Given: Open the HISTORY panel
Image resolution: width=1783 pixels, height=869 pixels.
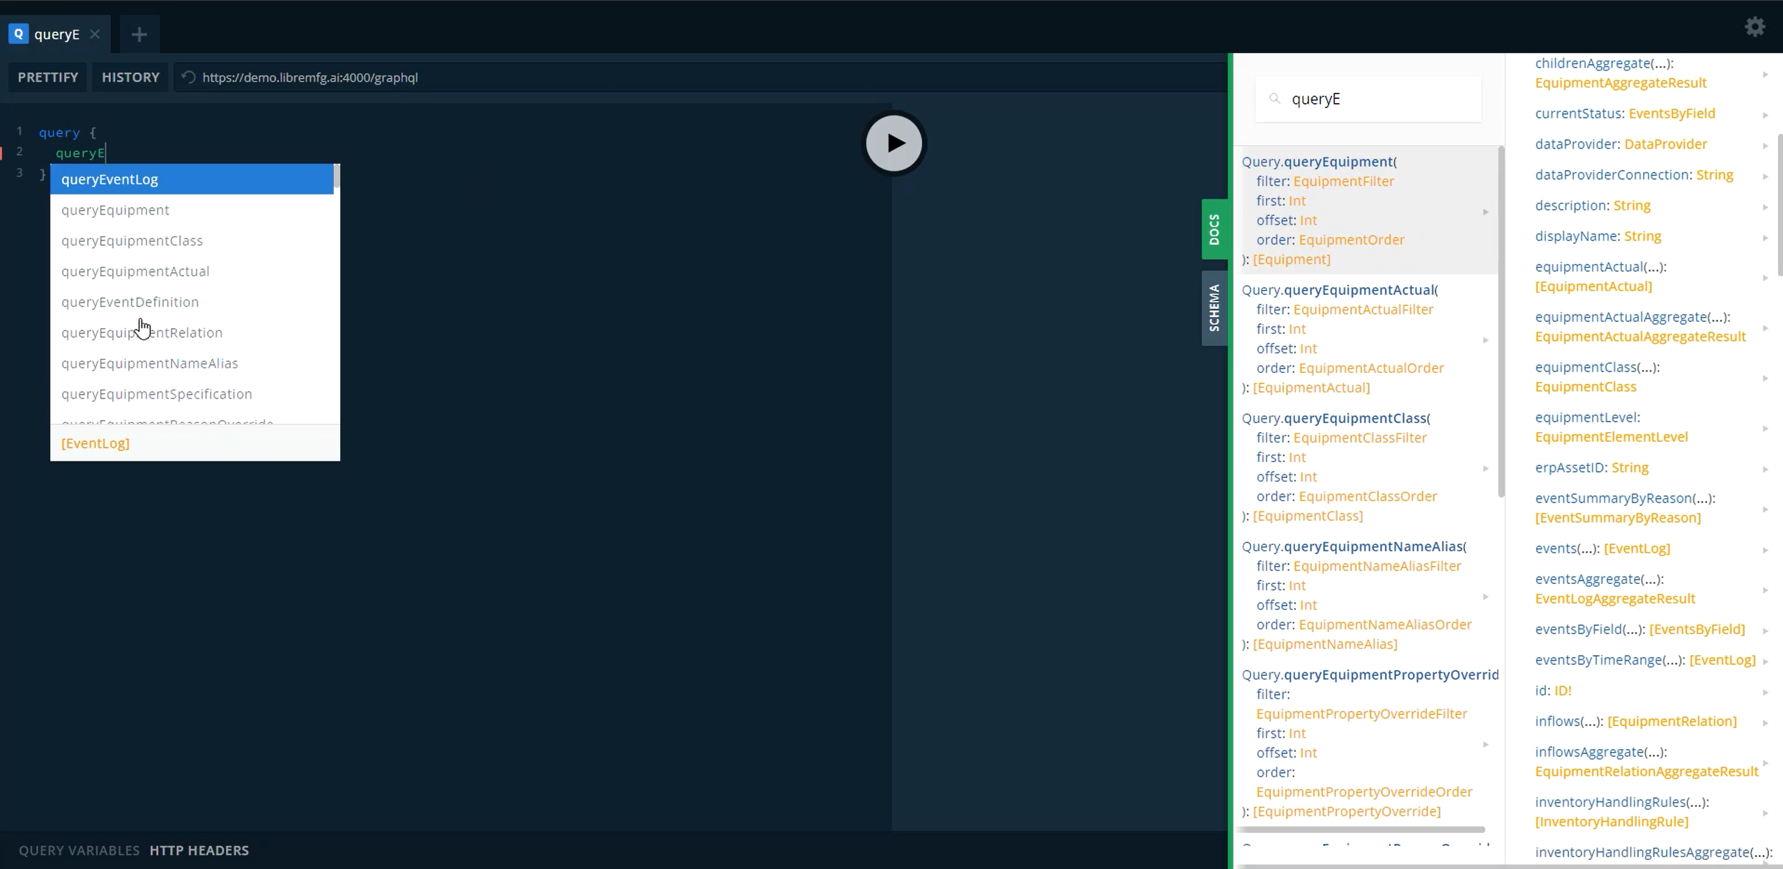Looking at the screenshot, I should 130,77.
